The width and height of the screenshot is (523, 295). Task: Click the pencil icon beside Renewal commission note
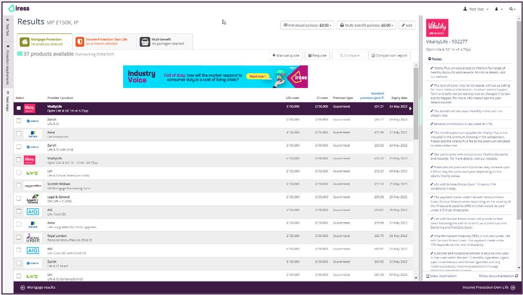(432, 124)
